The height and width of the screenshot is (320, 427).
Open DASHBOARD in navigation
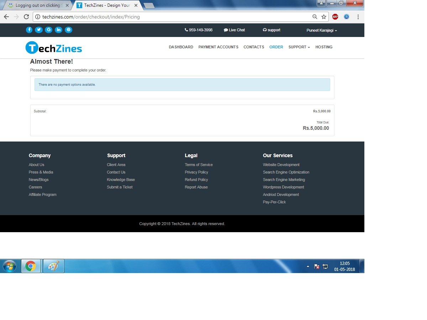181,47
